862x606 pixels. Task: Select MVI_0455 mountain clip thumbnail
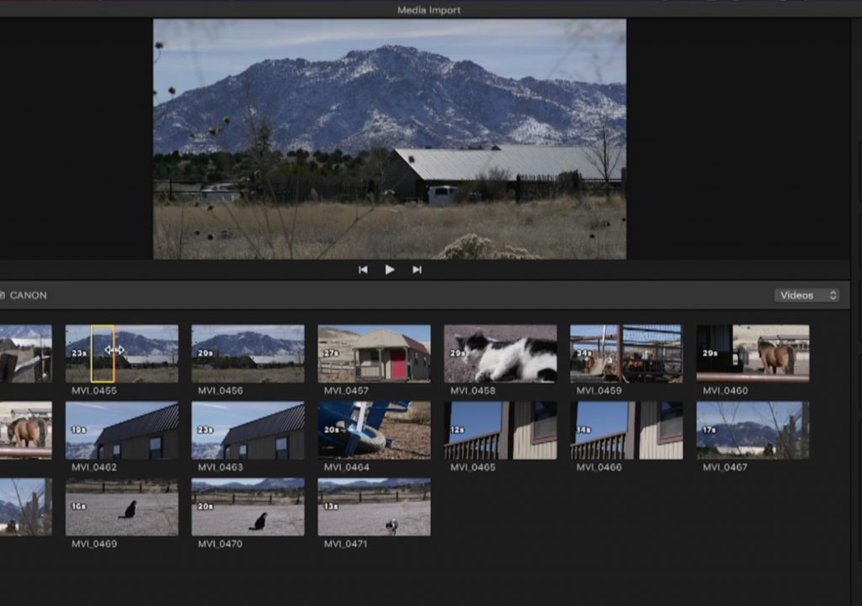tap(122, 353)
